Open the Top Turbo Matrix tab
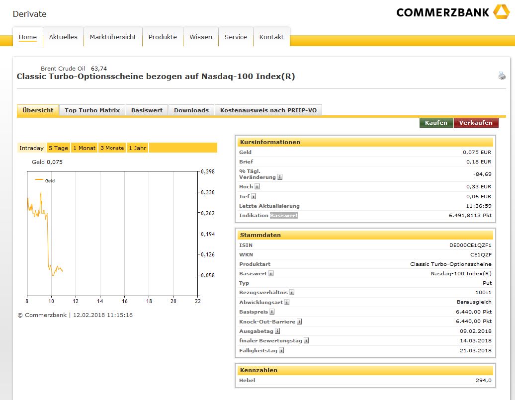515x400 pixels. pos(92,110)
